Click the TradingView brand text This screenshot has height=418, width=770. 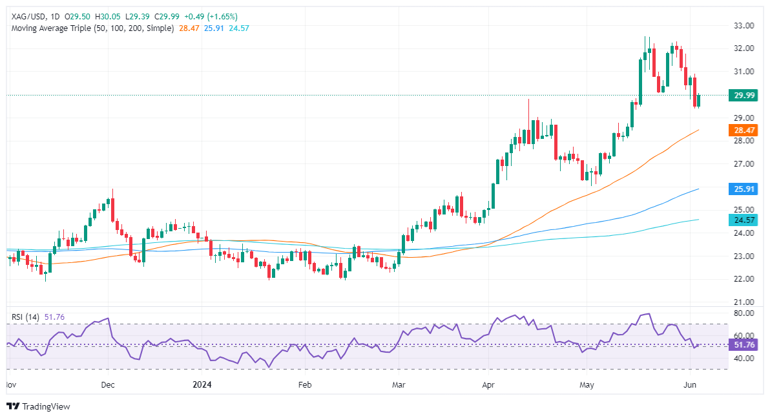[46, 406]
